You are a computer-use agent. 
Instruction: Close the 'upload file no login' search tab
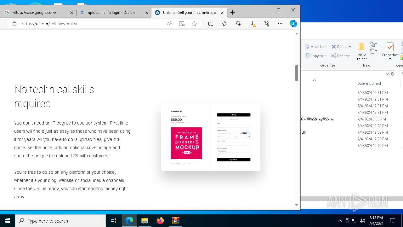pos(147,13)
